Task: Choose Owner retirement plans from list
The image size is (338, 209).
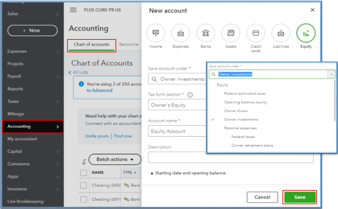Action: [252, 145]
